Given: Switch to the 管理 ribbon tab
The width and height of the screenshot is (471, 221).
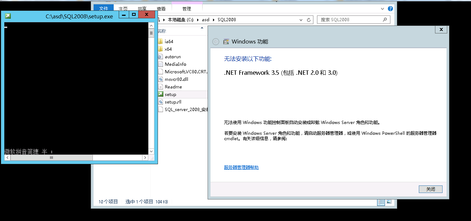Looking at the screenshot, I should (187, 9).
